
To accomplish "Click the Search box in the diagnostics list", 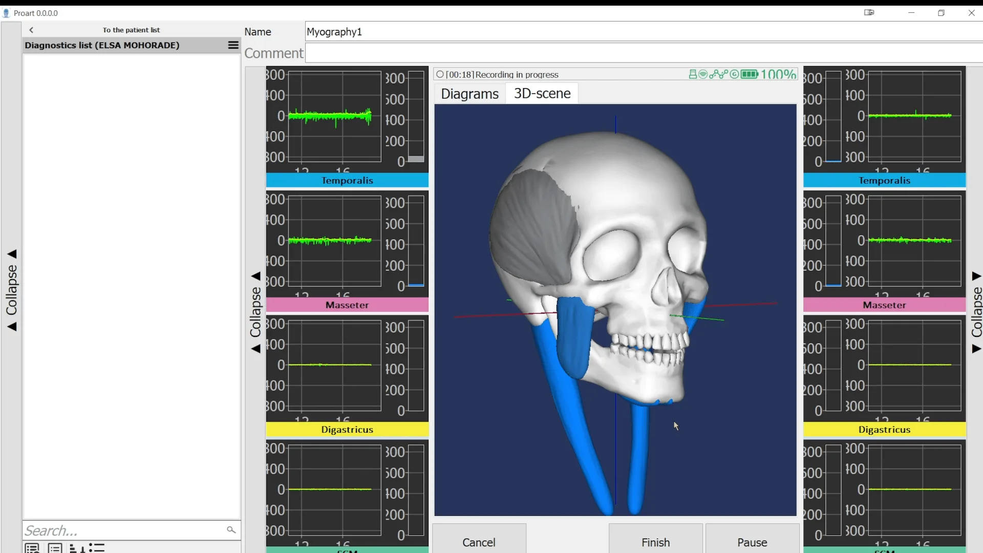I will (131, 530).
